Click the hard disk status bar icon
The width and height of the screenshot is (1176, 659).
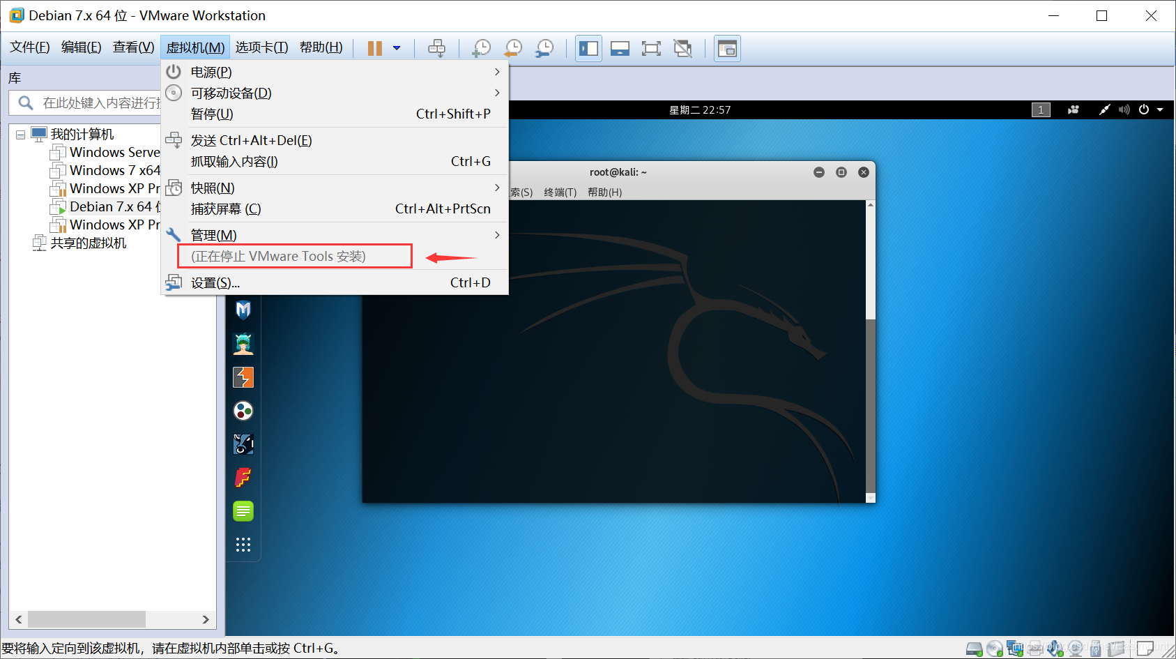[x=975, y=649]
